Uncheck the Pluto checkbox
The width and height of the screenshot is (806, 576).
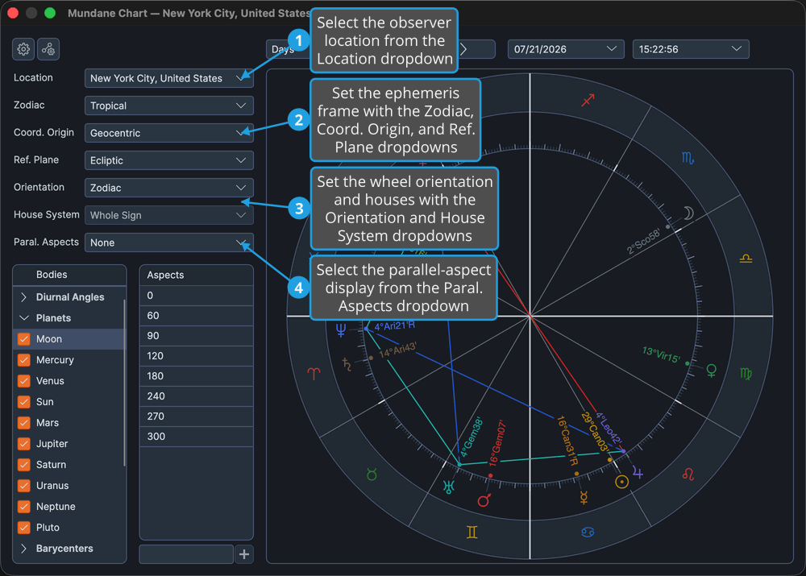click(x=23, y=528)
